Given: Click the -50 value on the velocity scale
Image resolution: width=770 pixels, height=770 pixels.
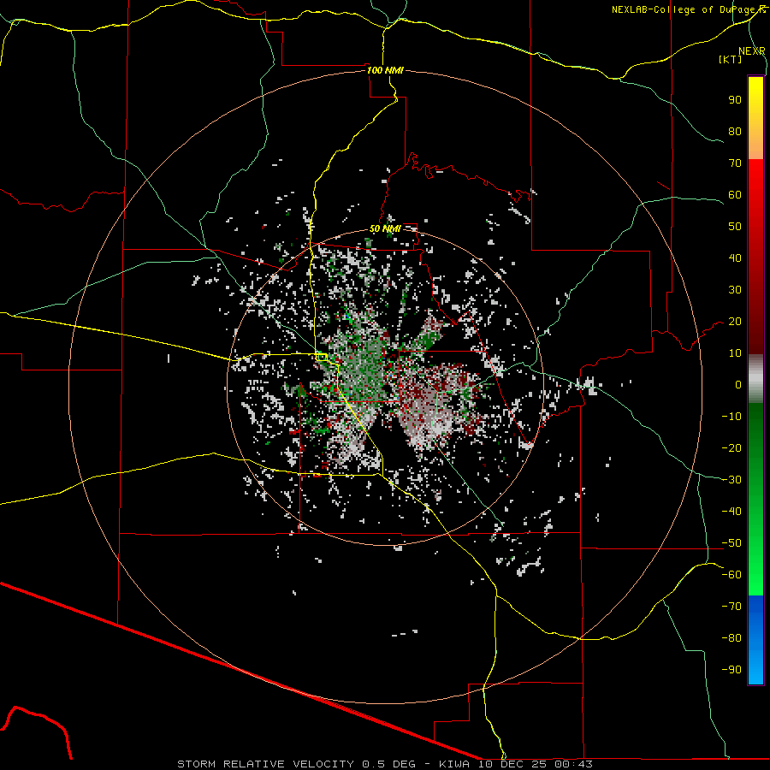Looking at the screenshot, I should click(731, 543).
